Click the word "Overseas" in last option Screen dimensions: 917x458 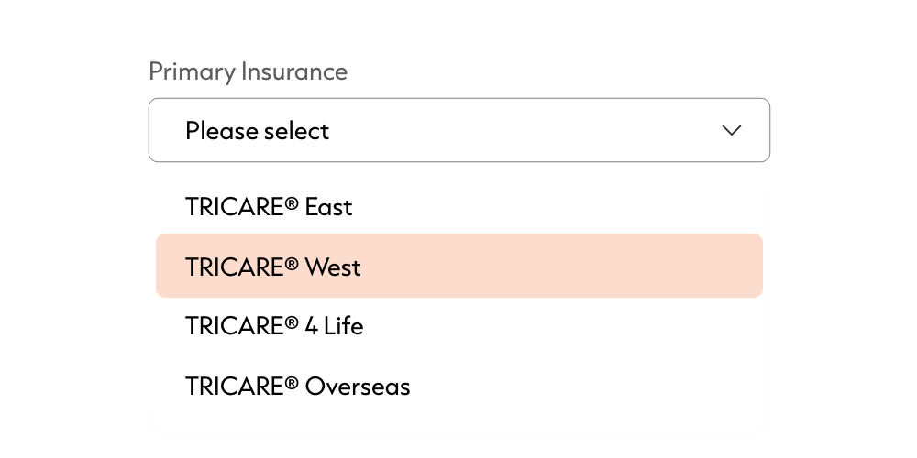(x=358, y=387)
